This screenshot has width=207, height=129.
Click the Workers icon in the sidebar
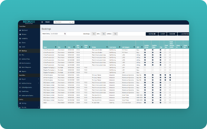(x=20, y=34)
